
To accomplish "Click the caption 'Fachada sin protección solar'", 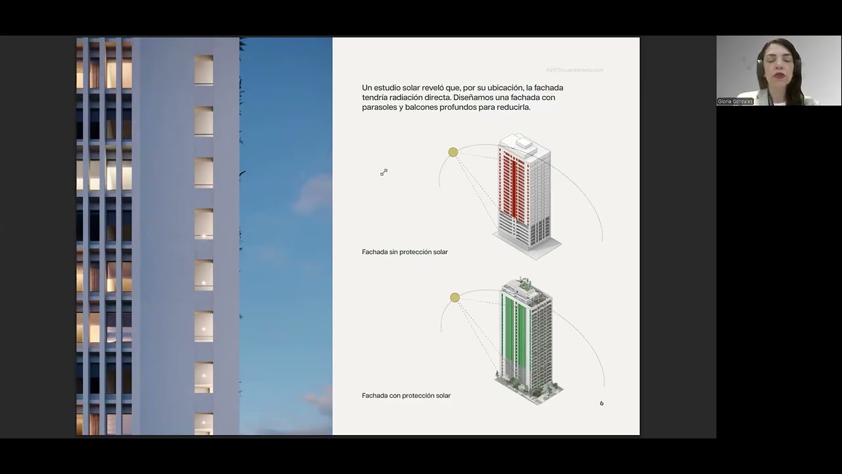I will pos(405,252).
